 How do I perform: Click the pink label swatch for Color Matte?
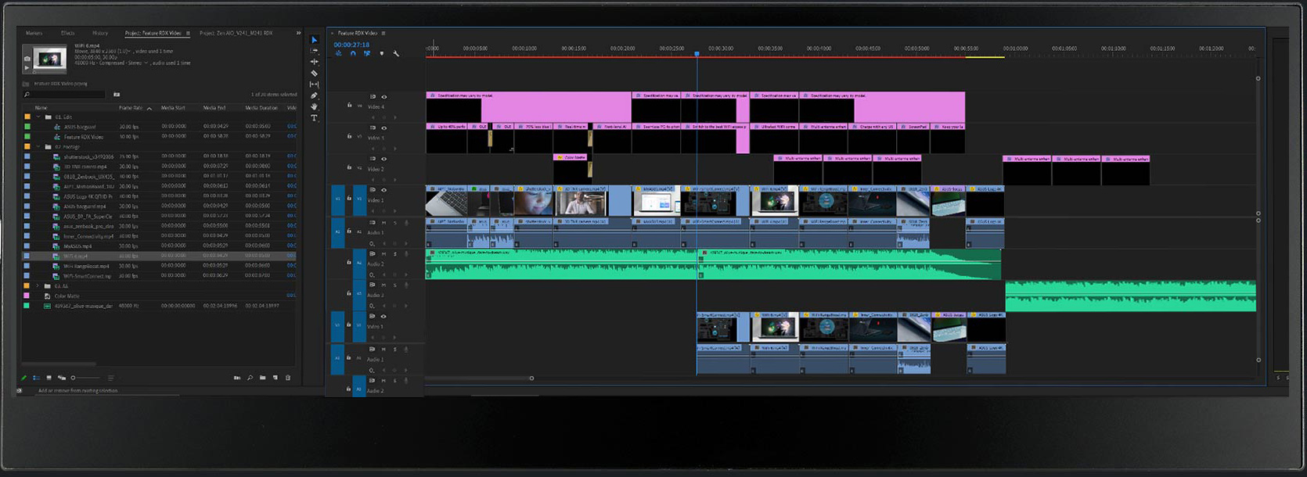pos(27,296)
